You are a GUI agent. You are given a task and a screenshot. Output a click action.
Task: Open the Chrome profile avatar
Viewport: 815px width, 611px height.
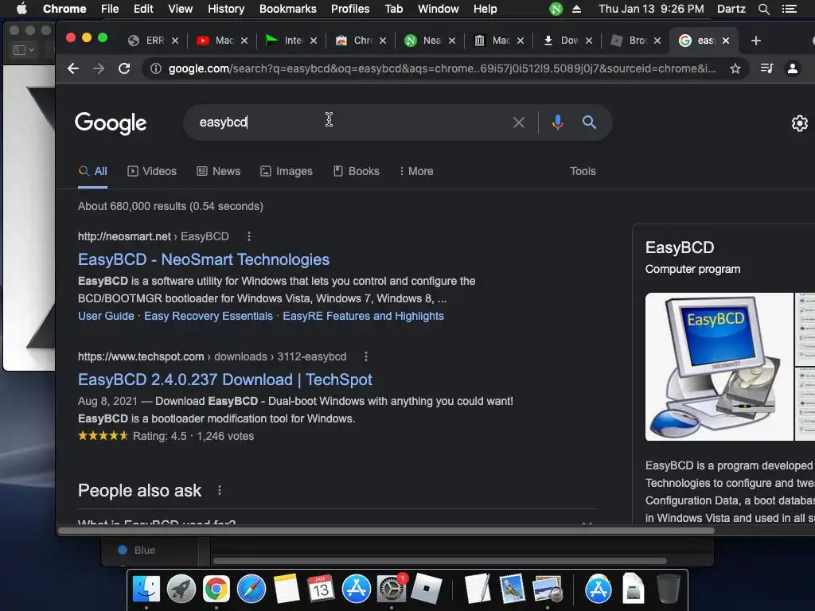click(793, 68)
